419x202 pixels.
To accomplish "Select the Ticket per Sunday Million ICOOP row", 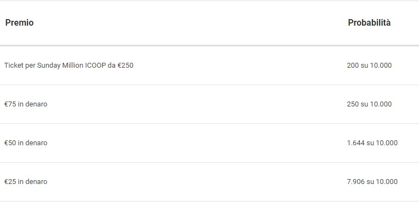I will pyautogui.click(x=209, y=66).
